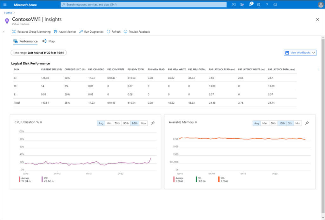Pin the Available Memory chart

tap(307, 123)
